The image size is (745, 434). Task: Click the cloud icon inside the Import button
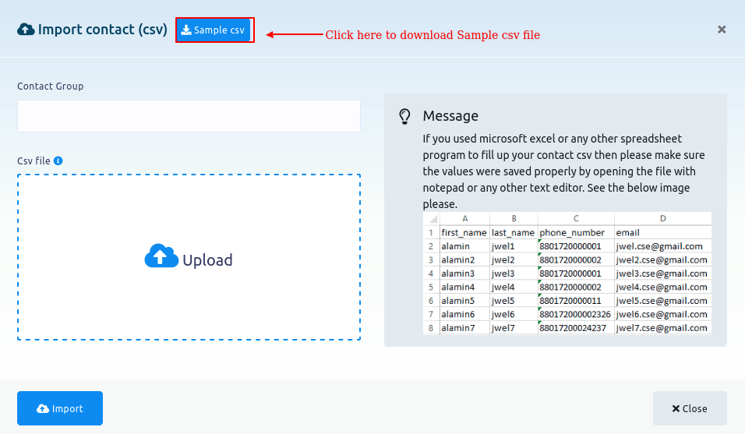43,409
